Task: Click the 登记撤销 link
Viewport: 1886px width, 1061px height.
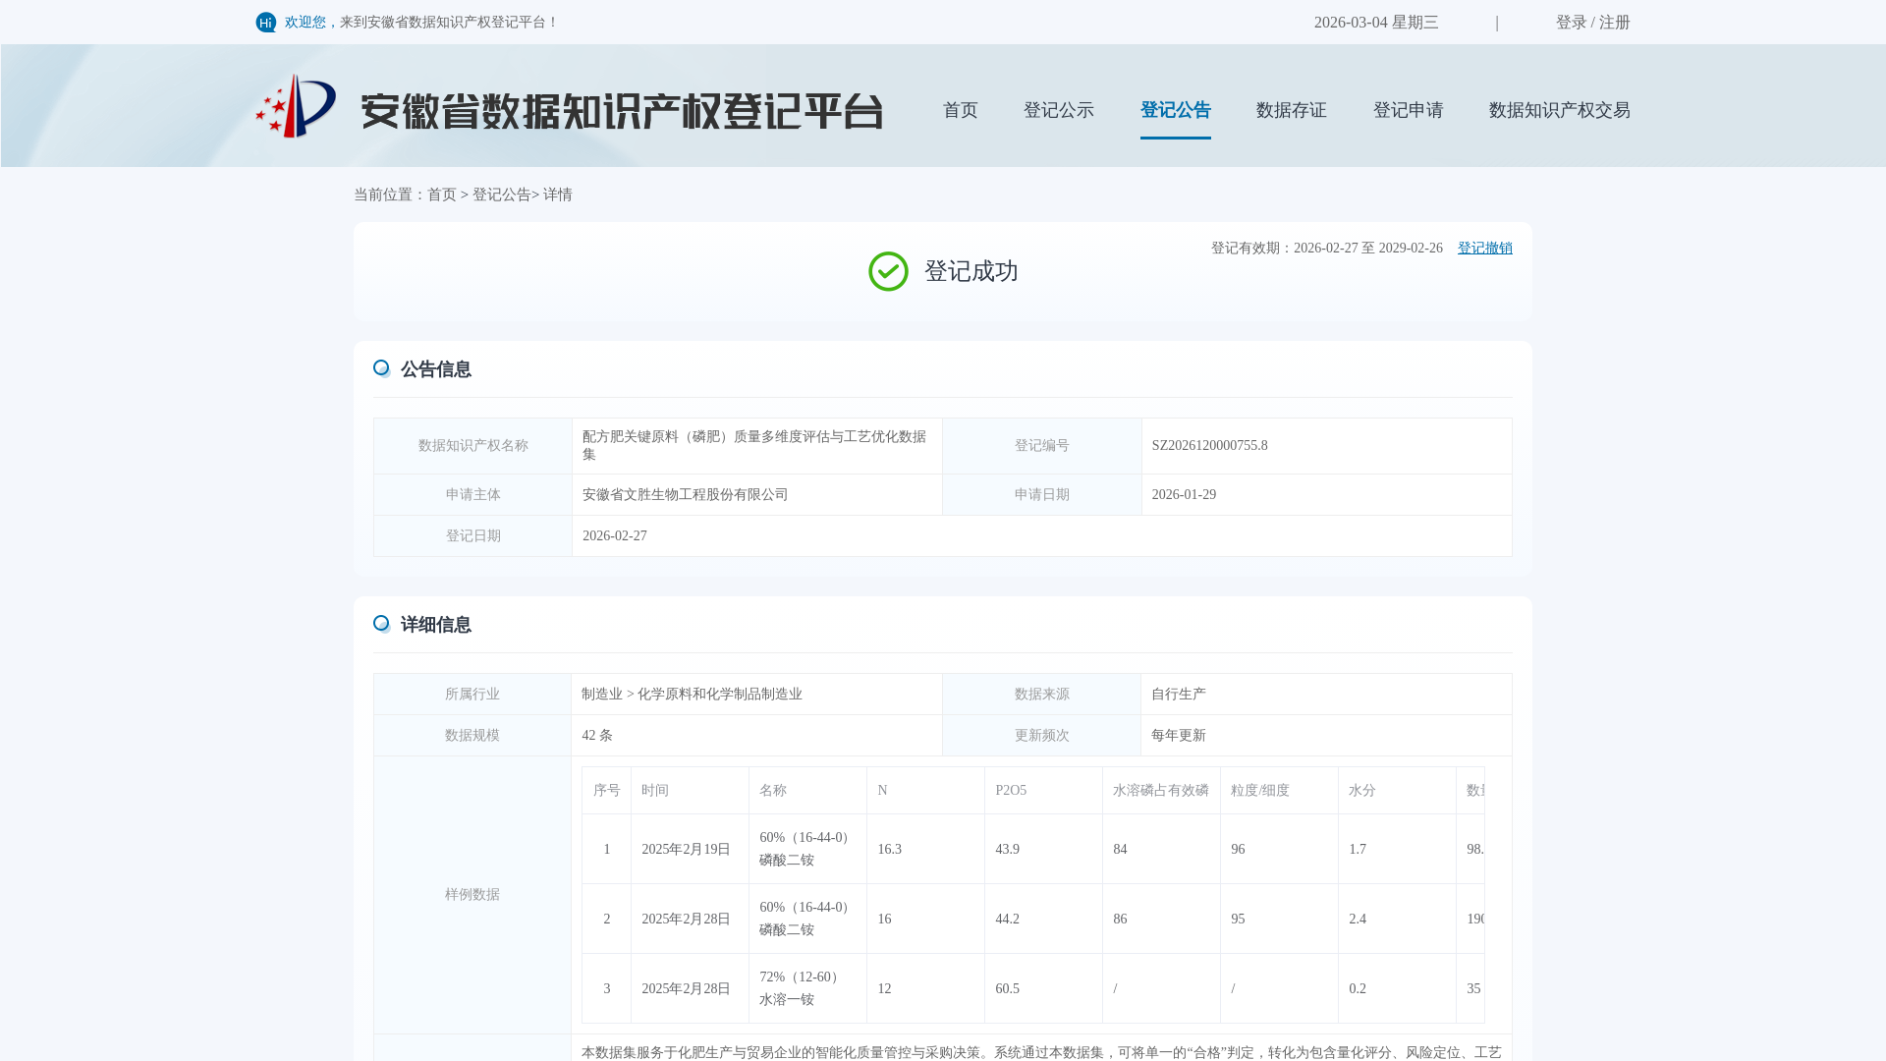Action: tap(1484, 249)
